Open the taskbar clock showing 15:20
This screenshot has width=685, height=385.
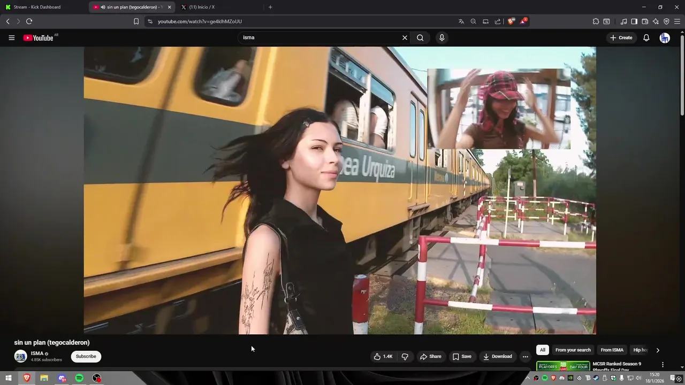click(654, 378)
